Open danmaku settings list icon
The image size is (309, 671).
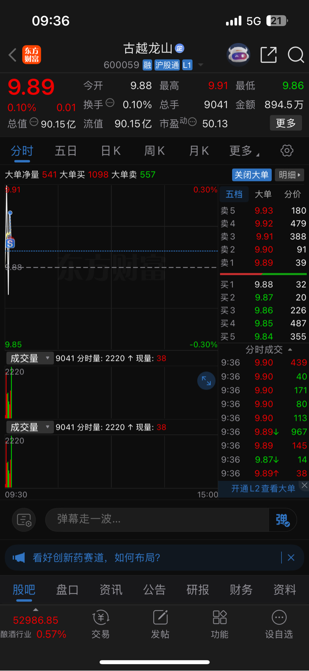(x=24, y=520)
